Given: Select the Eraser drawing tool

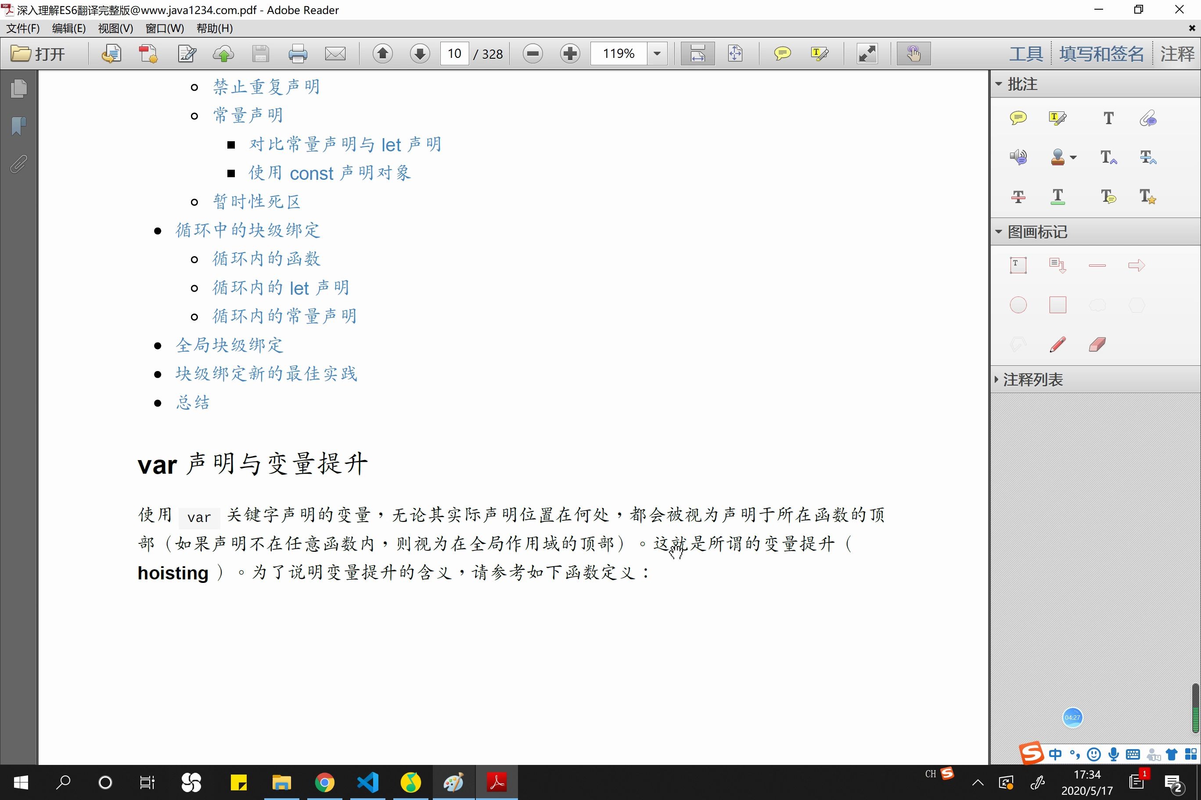Looking at the screenshot, I should click(x=1097, y=344).
